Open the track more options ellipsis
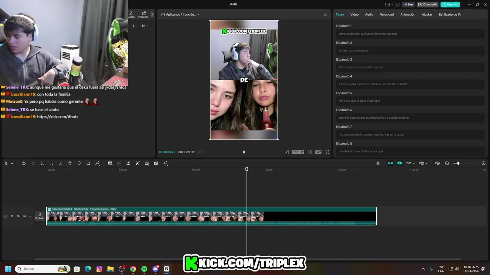 click(30, 216)
